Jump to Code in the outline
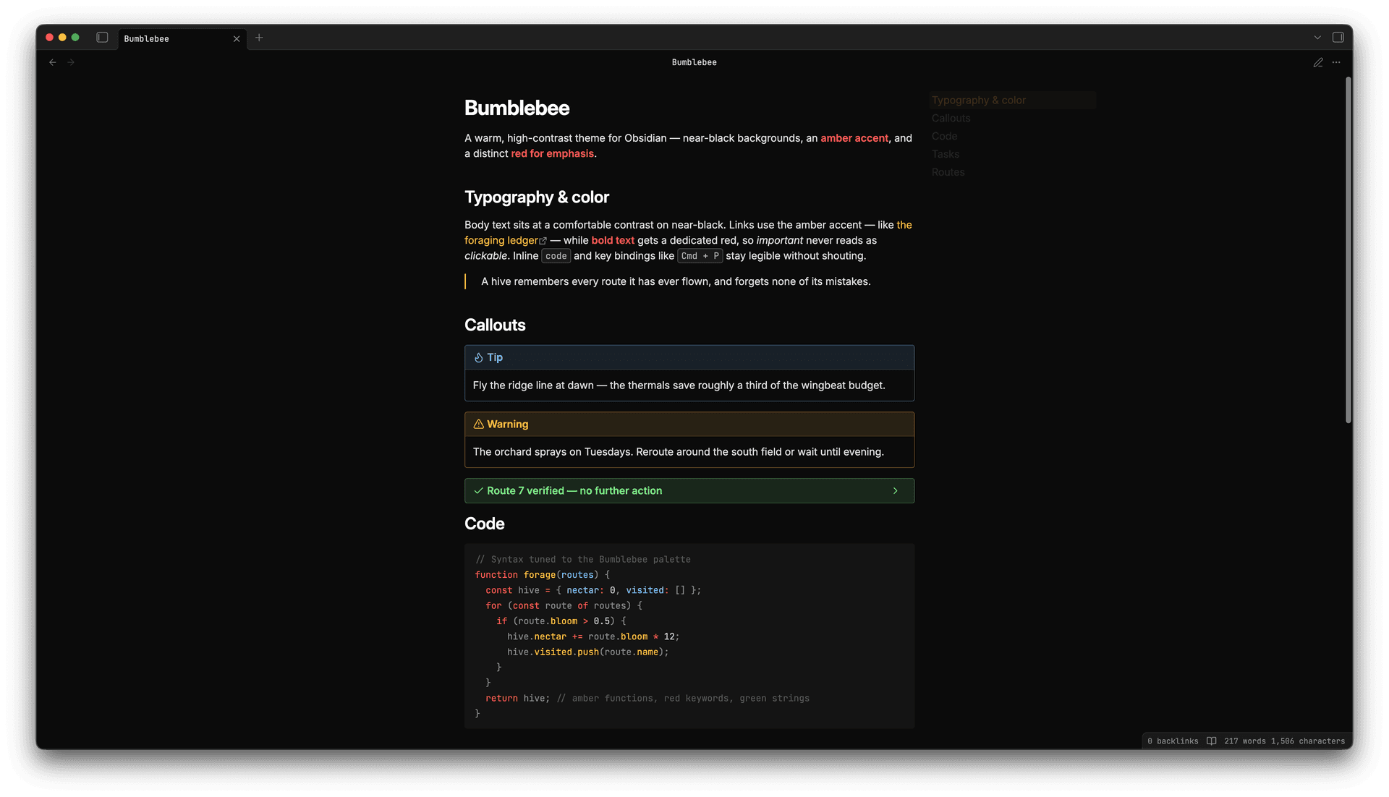Image resolution: width=1389 pixels, height=797 pixels. (944, 136)
